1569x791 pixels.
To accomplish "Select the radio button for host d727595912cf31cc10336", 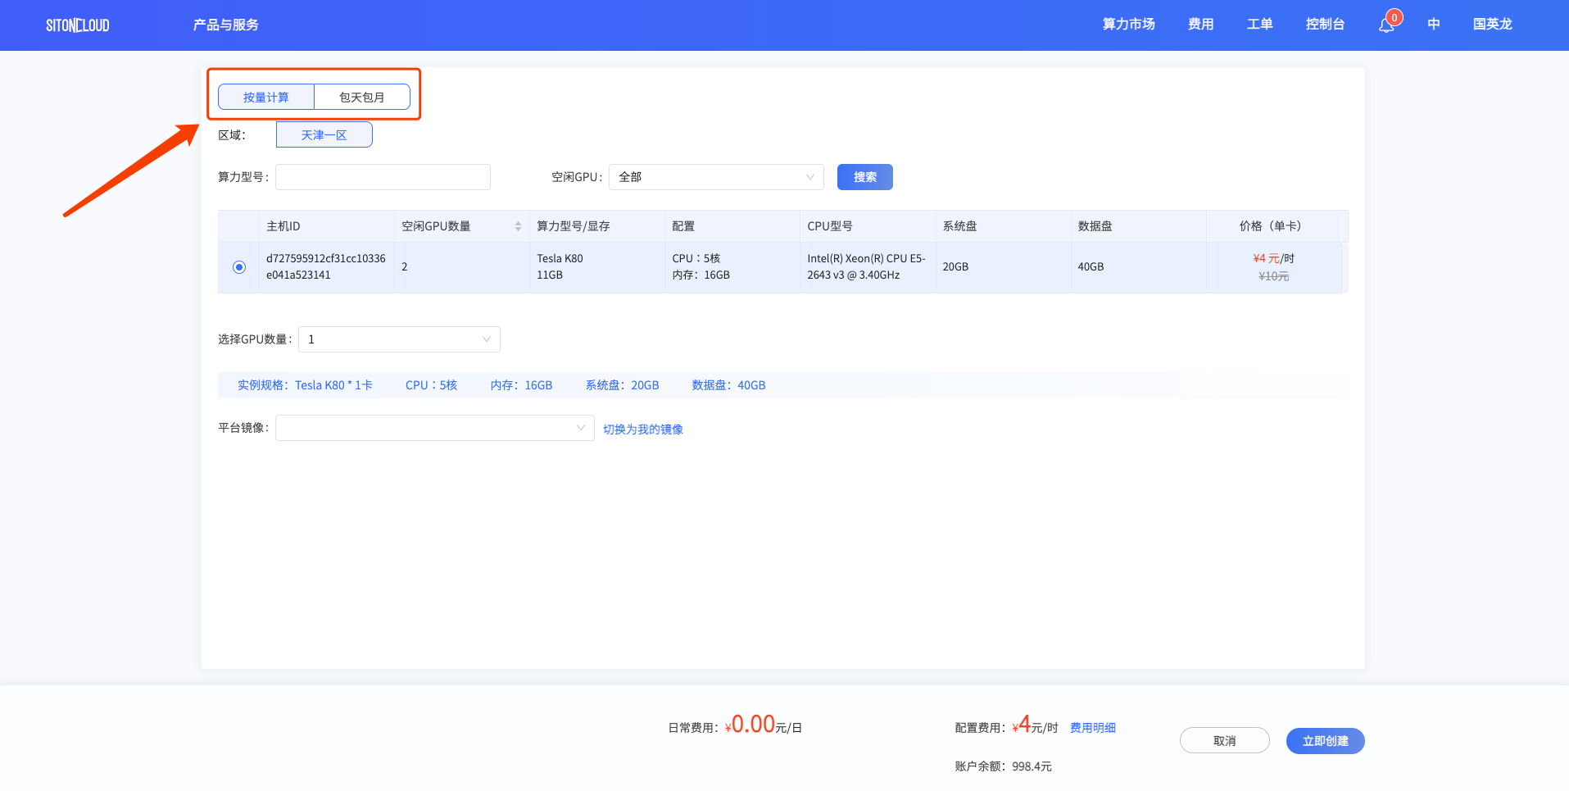I will pyautogui.click(x=239, y=267).
